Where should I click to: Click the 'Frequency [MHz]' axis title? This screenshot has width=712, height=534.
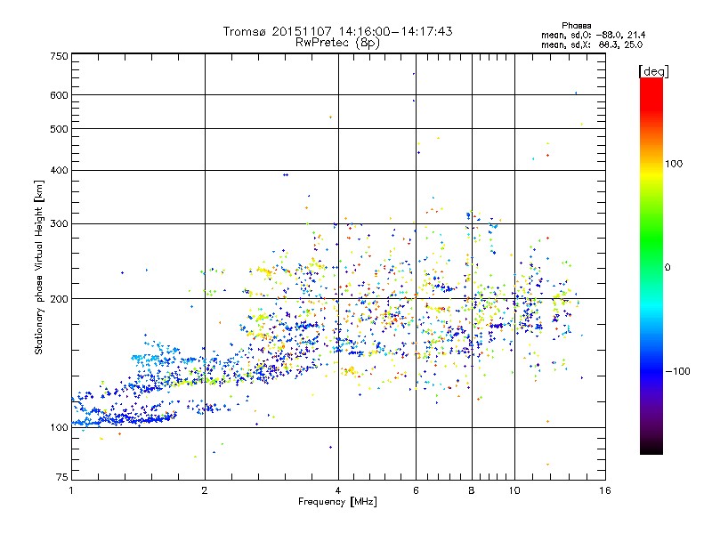(337, 502)
